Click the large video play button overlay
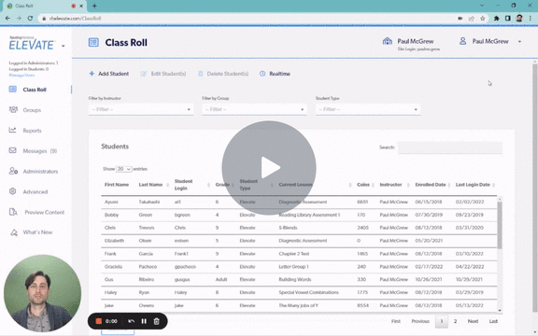 (x=269, y=168)
